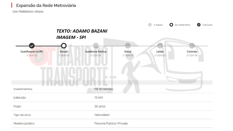The image size is (233, 131).
Task: Click the 'Parceria Público-Privada' value
Action: (111, 123)
